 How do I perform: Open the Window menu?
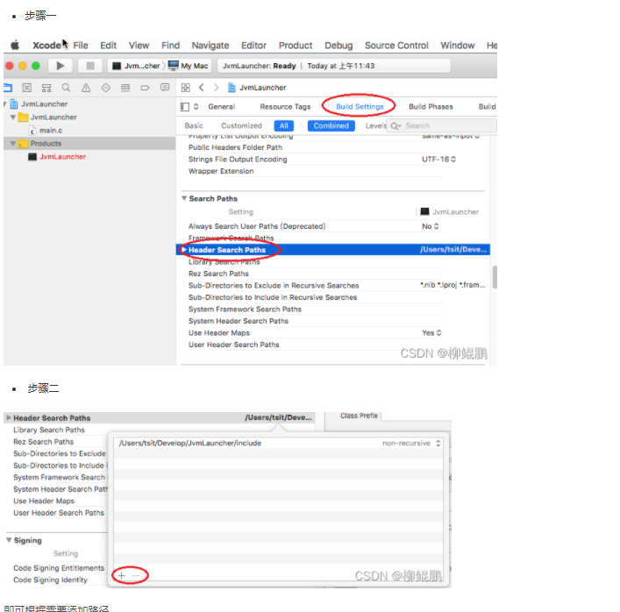coord(458,46)
